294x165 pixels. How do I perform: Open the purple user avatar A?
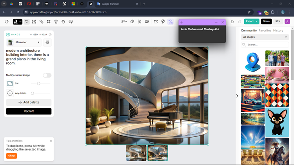click(x=287, y=22)
